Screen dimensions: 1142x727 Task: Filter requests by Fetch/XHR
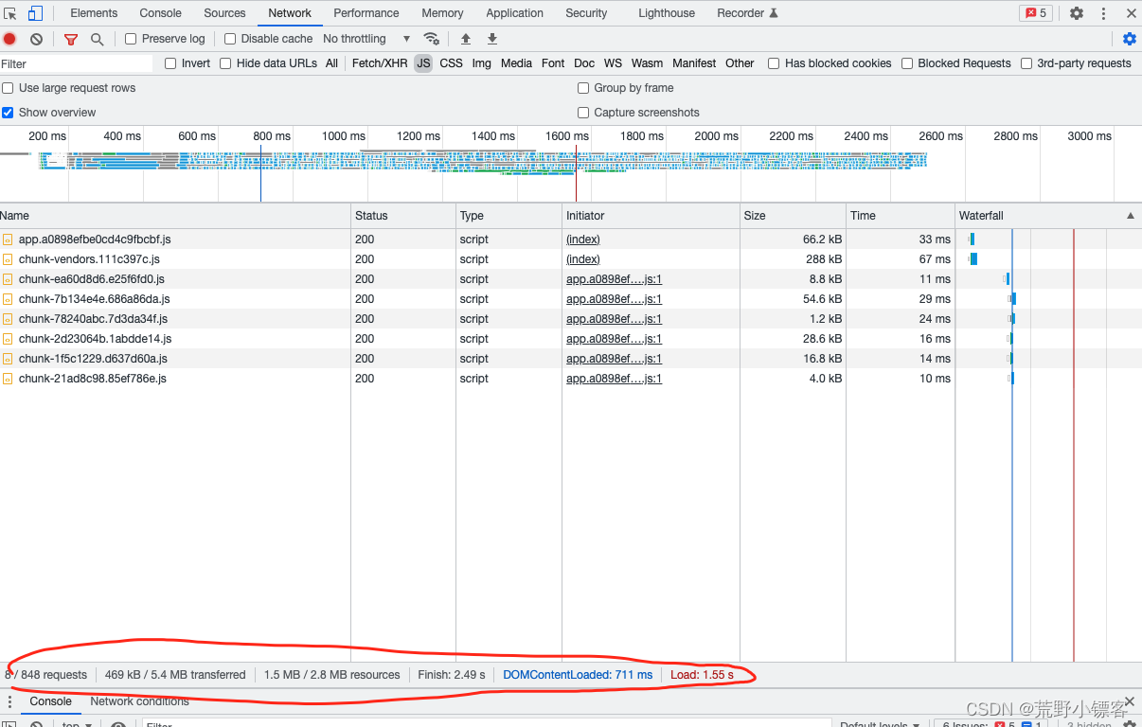point(380,63)
